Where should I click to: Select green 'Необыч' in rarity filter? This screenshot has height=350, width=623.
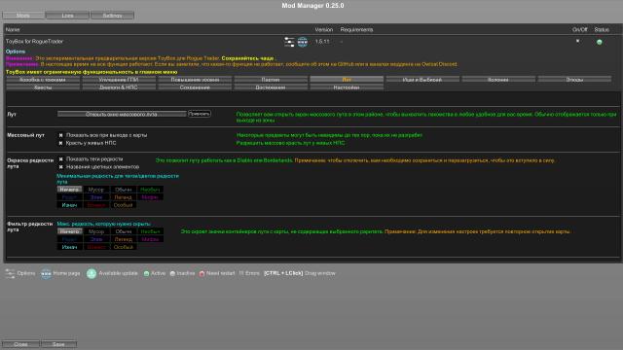click(150, 231)
